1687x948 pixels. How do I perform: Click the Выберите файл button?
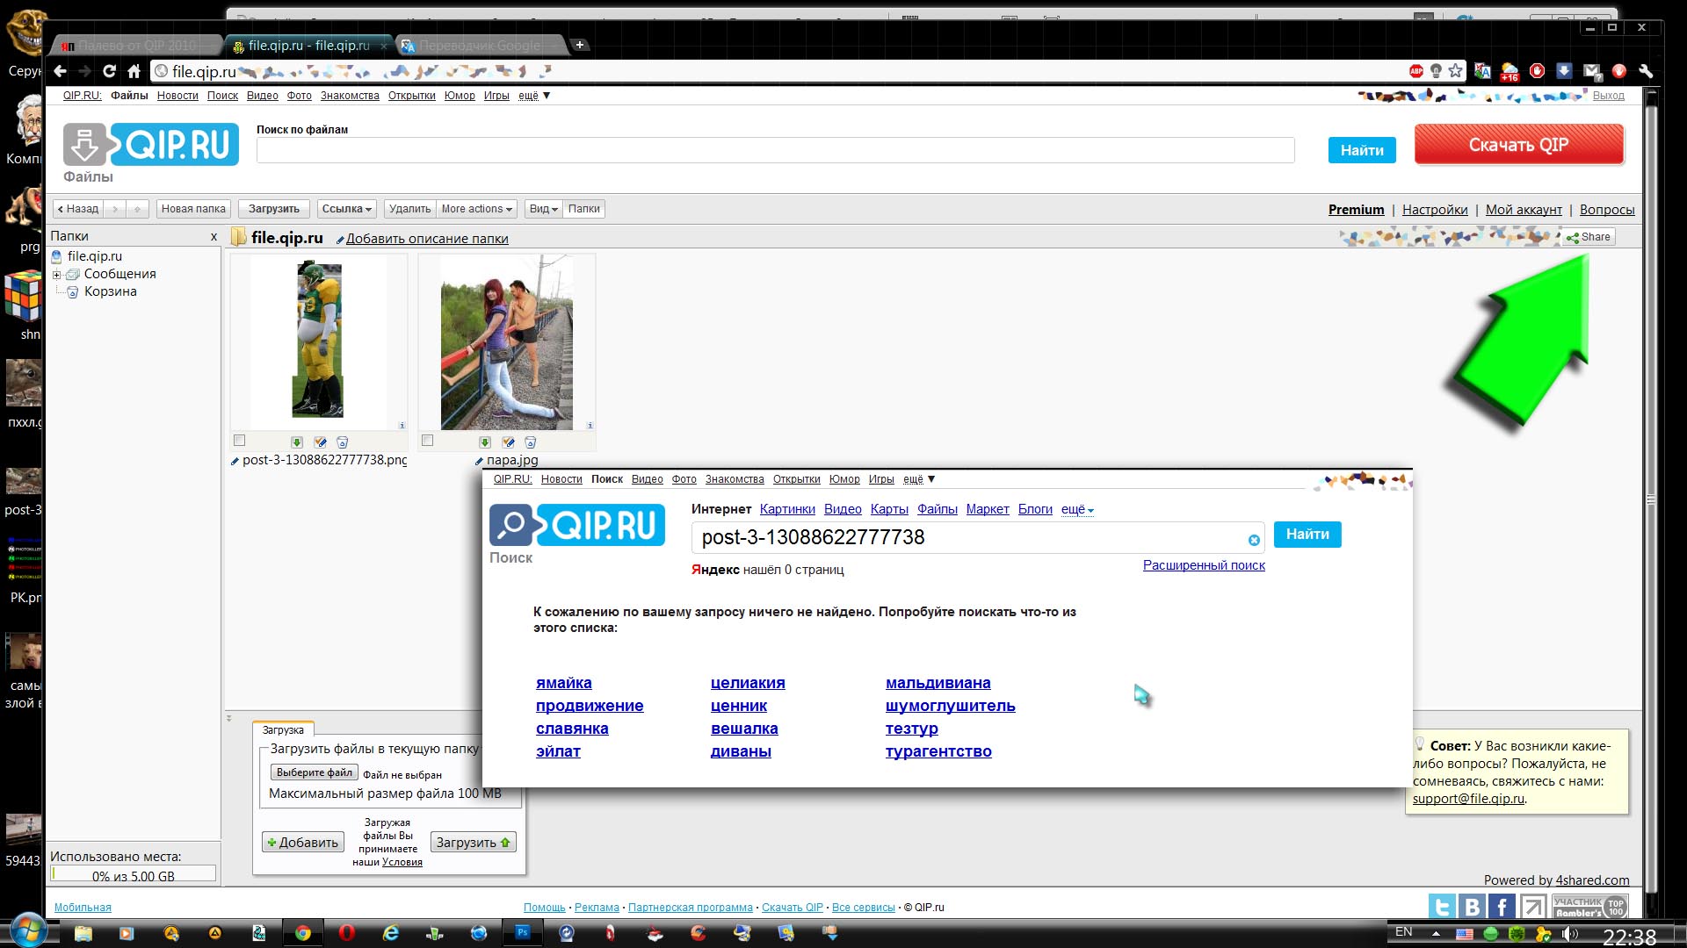[x=315, y=772]
